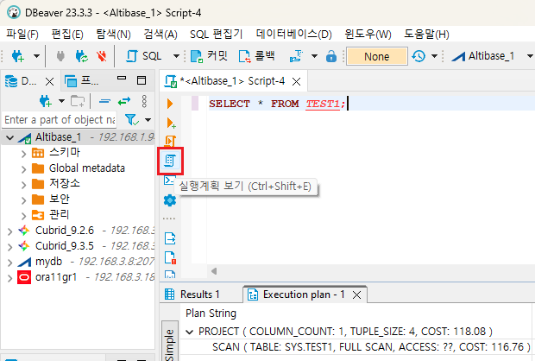Click the link-with-editor arrows icon in navigator
535x361 pixels.
click(x=123, y=101)
